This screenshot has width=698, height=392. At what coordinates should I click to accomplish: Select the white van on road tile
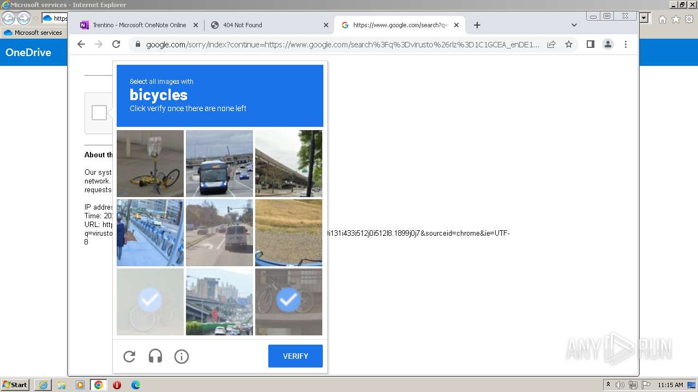point(219,232)
